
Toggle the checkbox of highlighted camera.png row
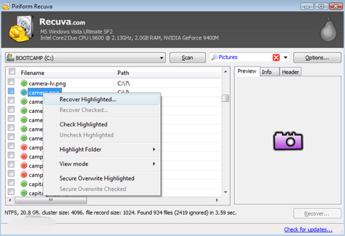(x=11, y=91)
